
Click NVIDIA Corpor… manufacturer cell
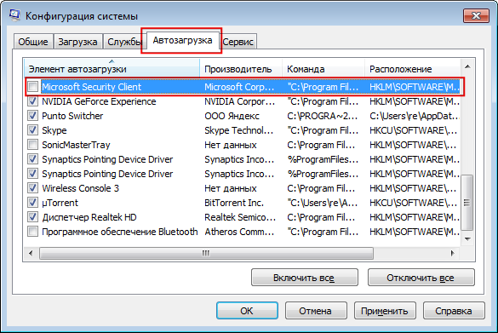(x=240, y=101)
